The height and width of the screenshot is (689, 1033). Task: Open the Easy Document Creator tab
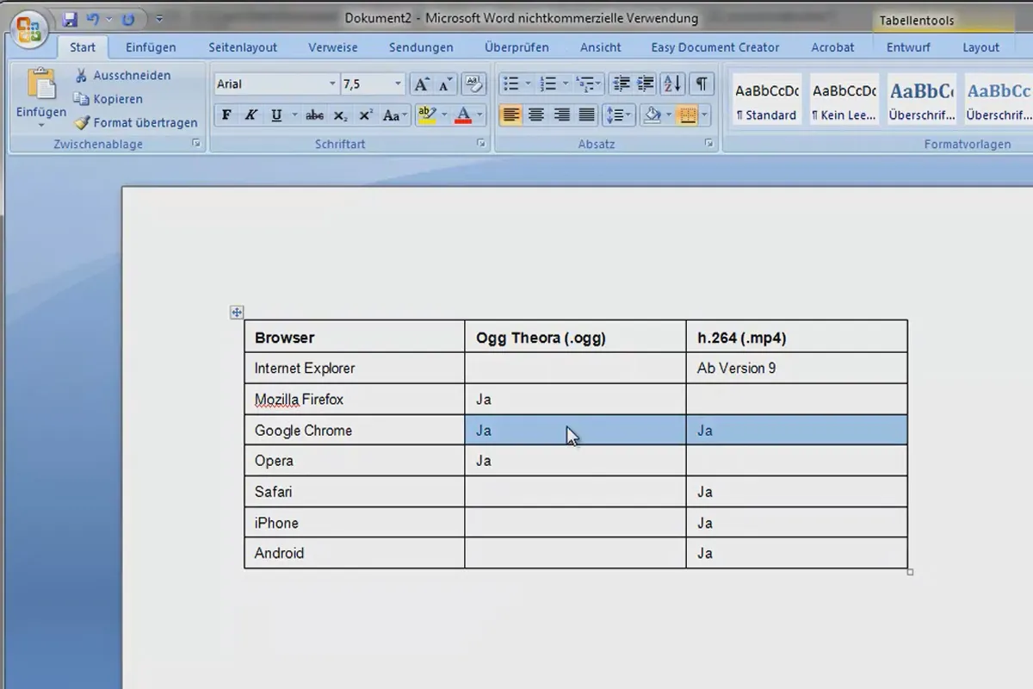(715, 47)
